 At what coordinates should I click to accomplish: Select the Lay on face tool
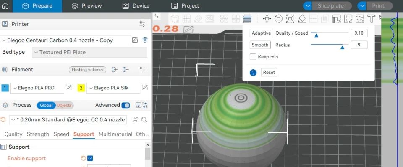tap(302, 18)
